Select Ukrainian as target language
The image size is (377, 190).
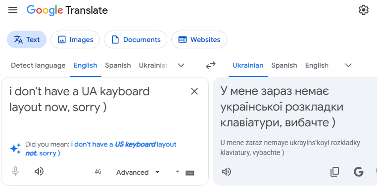point(248,65)
